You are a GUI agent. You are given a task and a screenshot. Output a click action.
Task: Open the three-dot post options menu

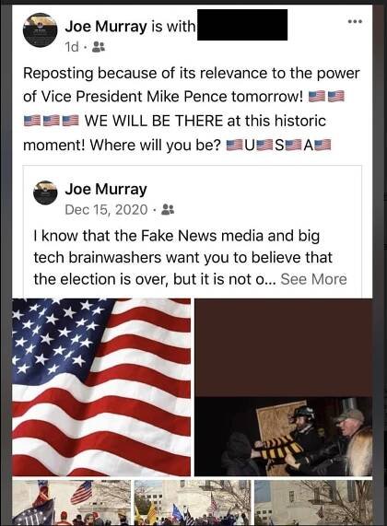tap(355, 22)
